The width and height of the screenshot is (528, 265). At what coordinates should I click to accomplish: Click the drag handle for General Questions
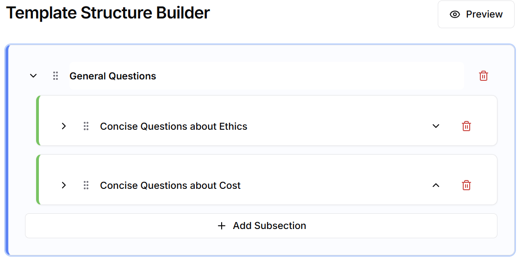56,76
